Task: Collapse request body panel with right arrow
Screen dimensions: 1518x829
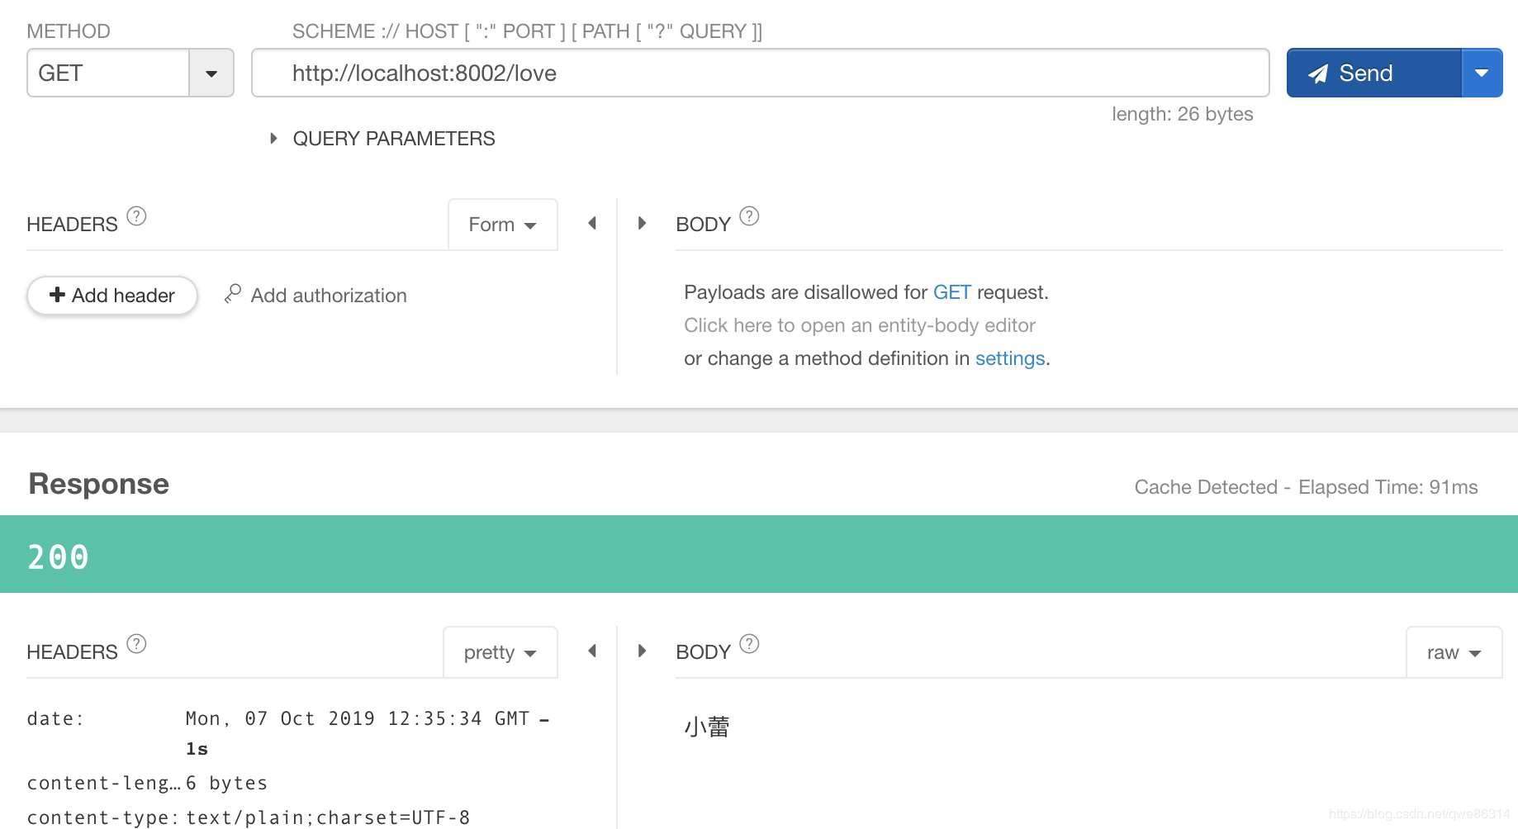Action: click(x=642, y=224)
